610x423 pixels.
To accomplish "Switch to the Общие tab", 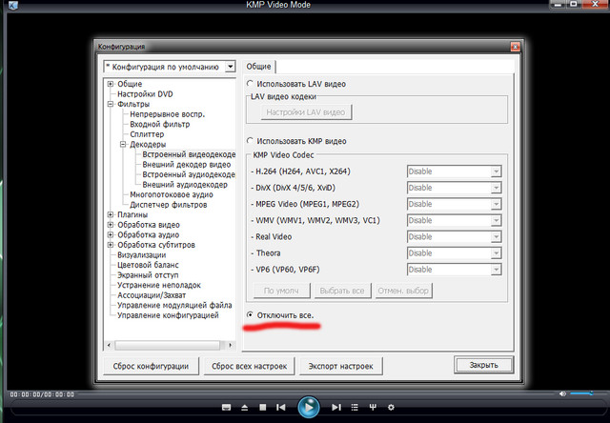I will [258, 67].
